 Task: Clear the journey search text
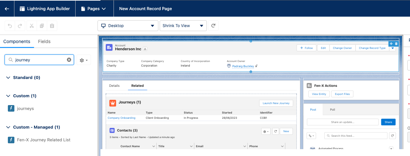[x=69, y=60]
